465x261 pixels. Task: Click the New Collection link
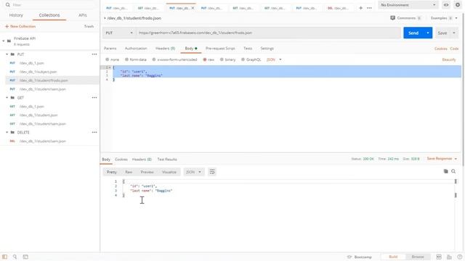tap(20, 26)
